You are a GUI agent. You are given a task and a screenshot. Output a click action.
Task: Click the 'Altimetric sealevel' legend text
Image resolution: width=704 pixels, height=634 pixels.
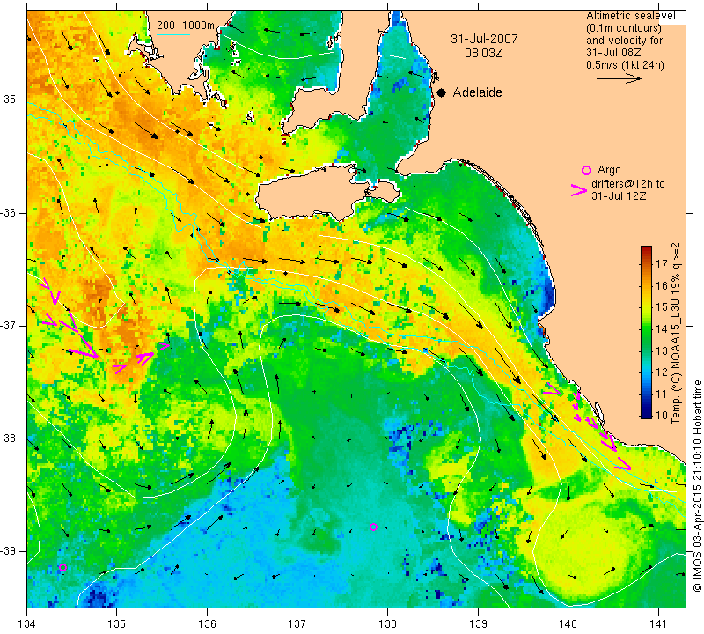pos(630,16)
